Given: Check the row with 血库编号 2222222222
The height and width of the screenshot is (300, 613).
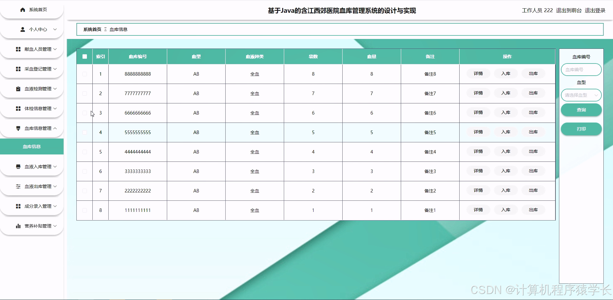Looking at the screenshot, I should [x=85, y=191].
